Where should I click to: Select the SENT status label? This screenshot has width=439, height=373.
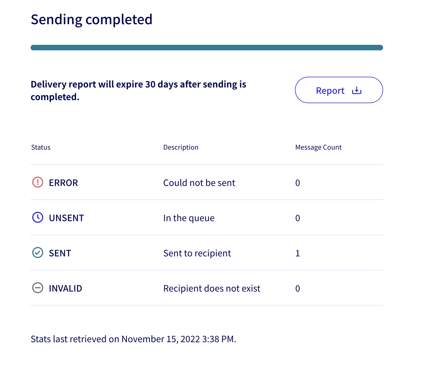(x=60, y=253)
